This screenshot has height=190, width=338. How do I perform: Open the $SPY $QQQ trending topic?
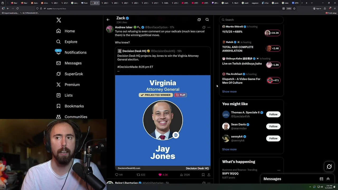pyautogui.click(x=230, y=173)
